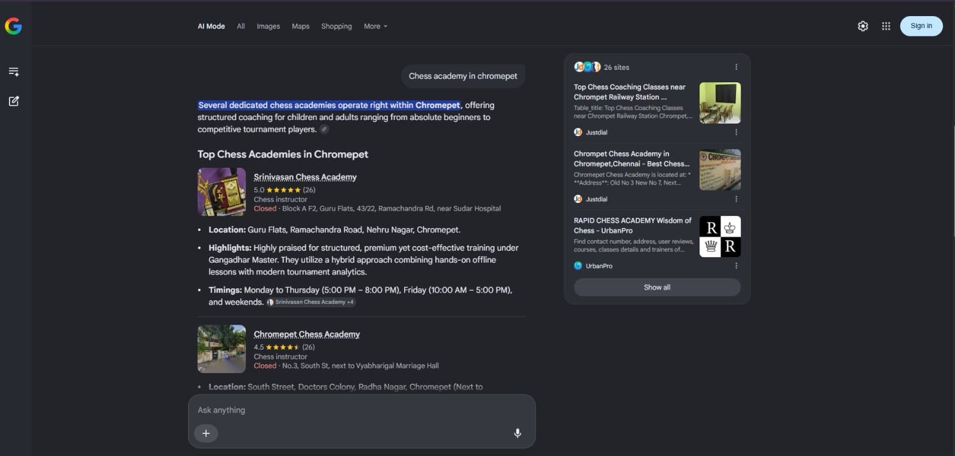Click the 'Timings:' bullet text
The width and height of the screenshot is (955, 456).
[x=361, y=295]
